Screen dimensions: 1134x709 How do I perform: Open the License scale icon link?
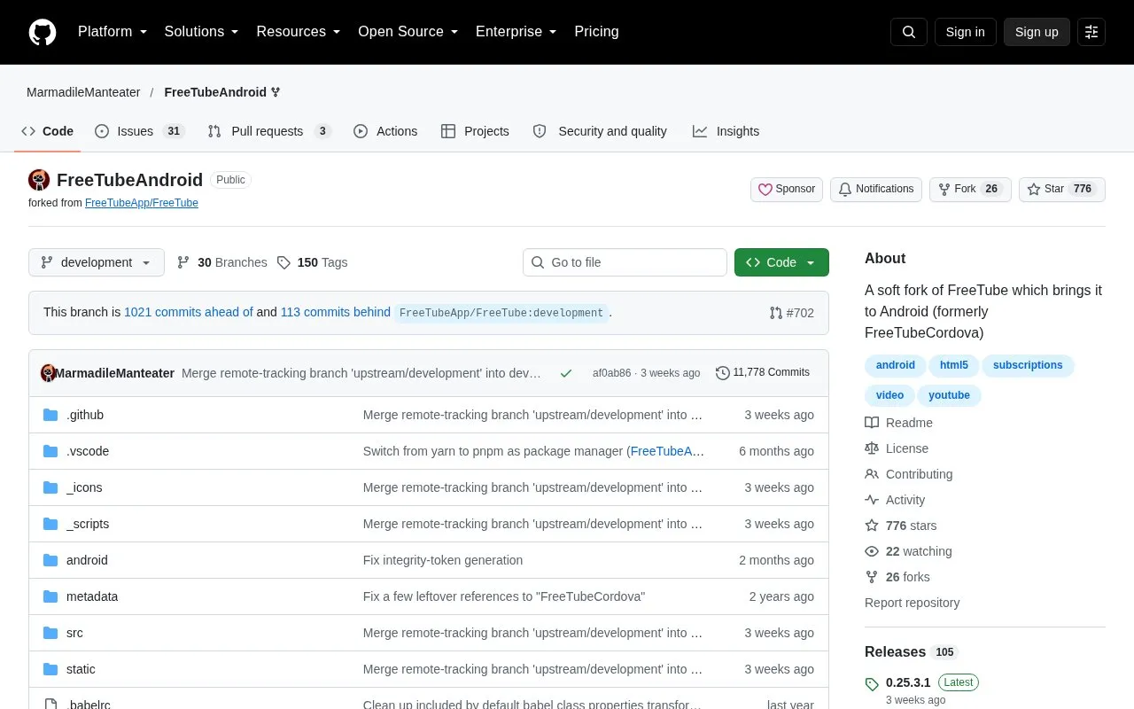897,448
